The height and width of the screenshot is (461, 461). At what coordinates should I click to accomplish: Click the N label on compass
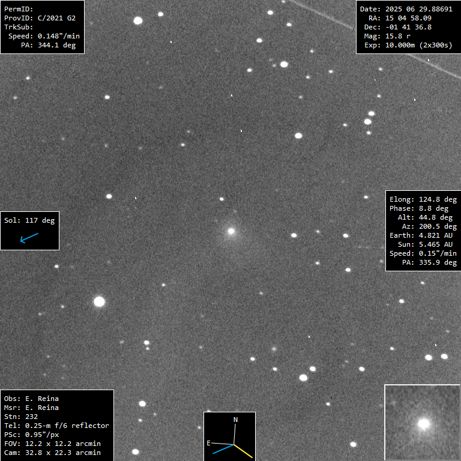(235, 420)
